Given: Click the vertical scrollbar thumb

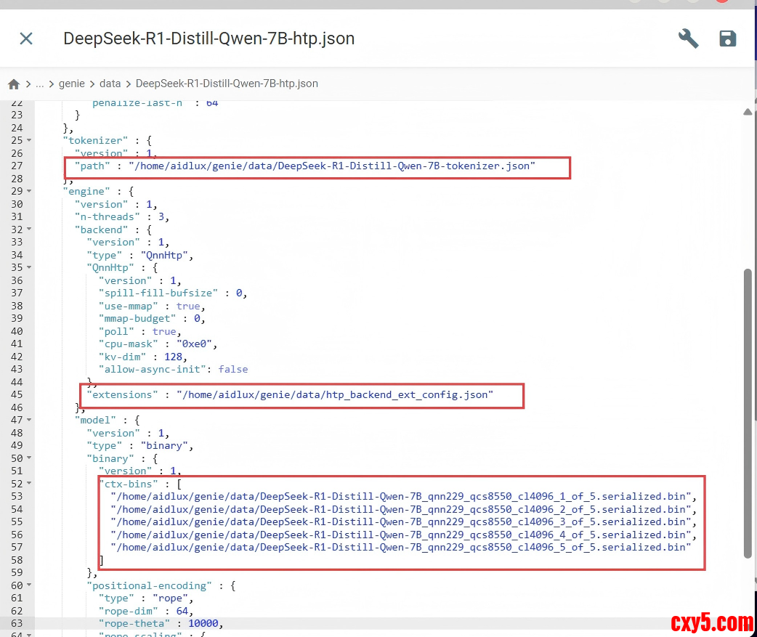Looking at the screenshot, I should [x=748, y=414].
